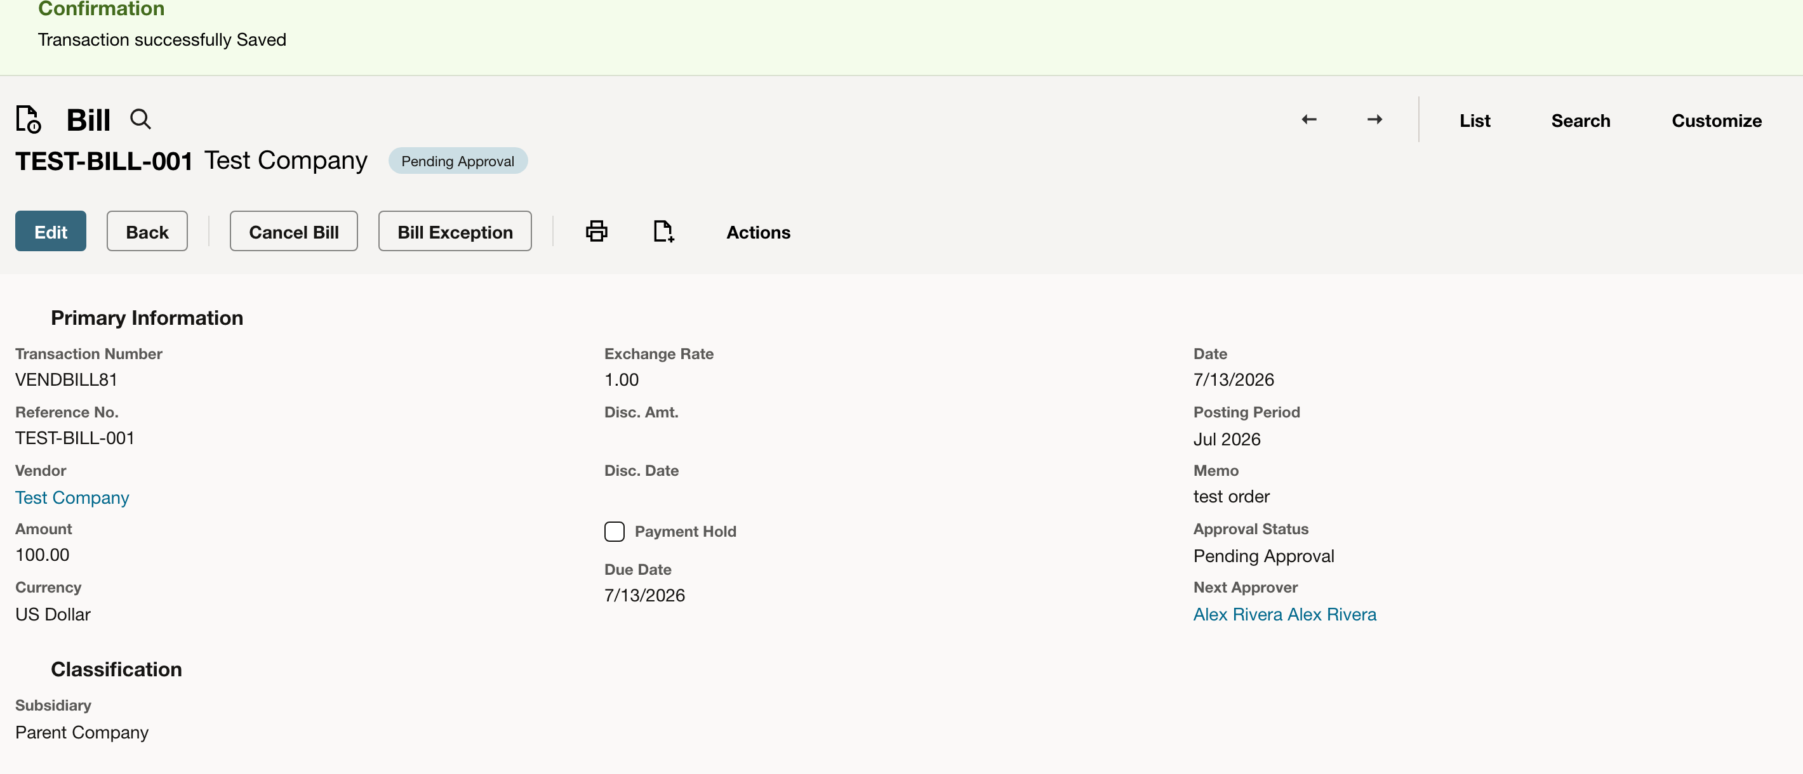1803x774 pixels.
Task: Click the Cancel Bill button
Action: (294, 231)
